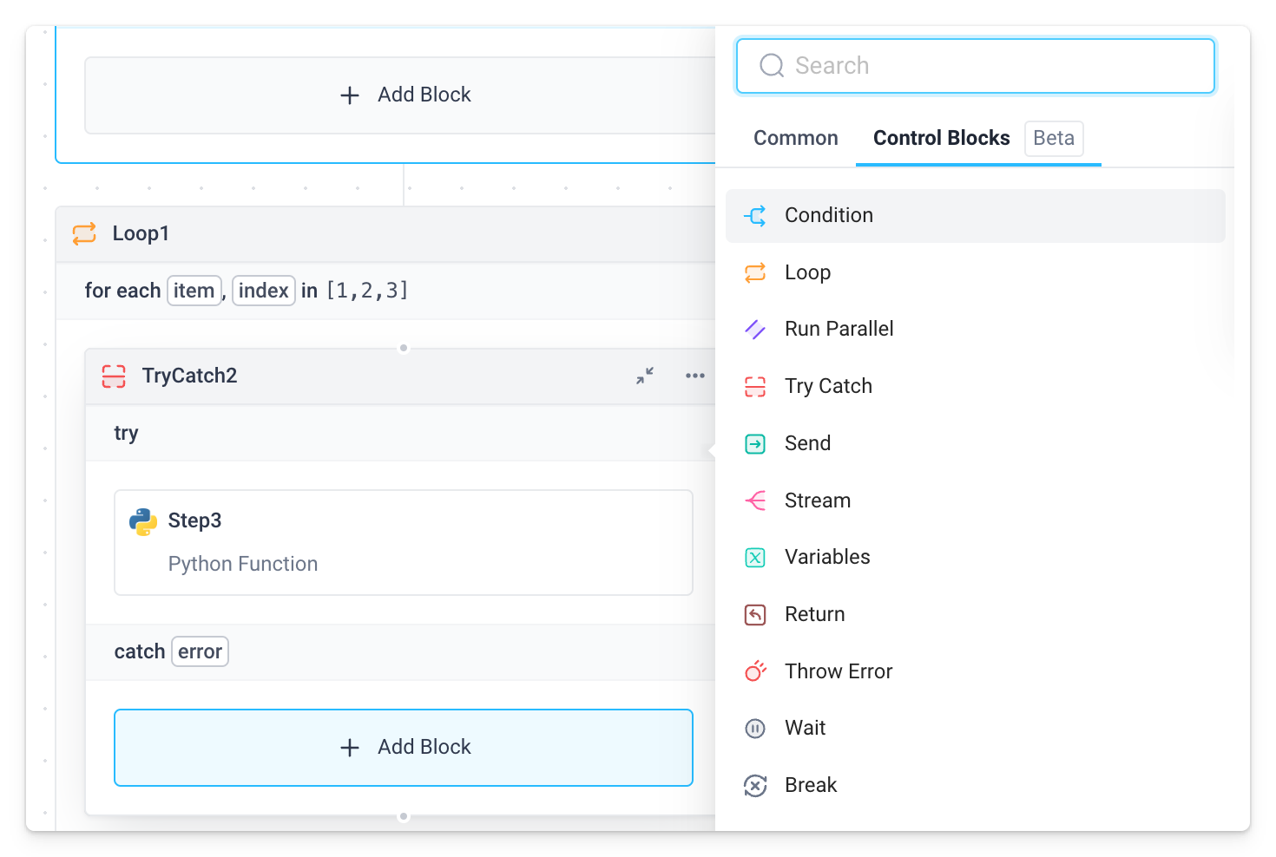
Task: Open the Control Blocks tab
Action: pyautogui.click(x=941, y=138)
